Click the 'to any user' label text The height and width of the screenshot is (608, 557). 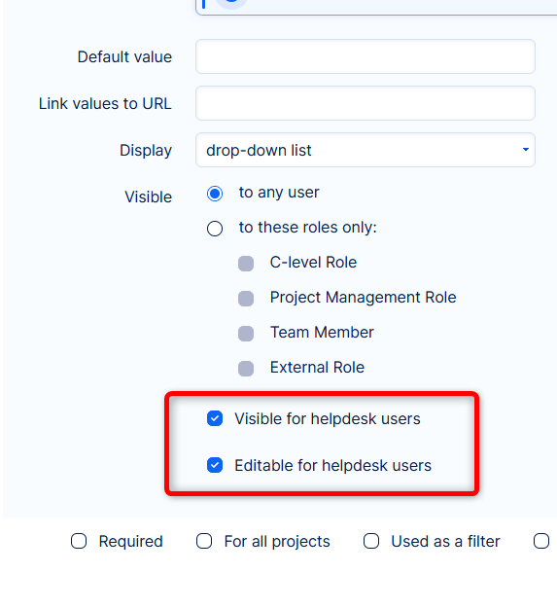(279, 193)
